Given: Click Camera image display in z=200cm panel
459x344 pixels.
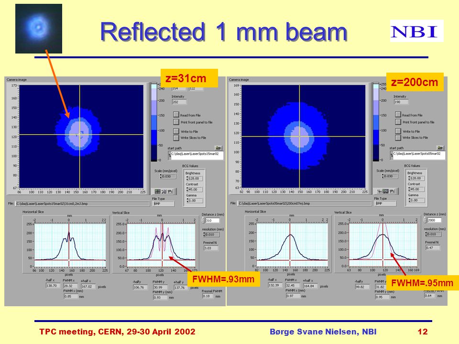Looking at the screenshot, I should [x=304, y=136].
